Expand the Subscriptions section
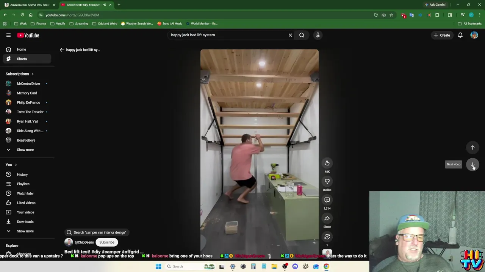Screen dimensions: 485x272 pyautogui.click(x=20, y=74)
